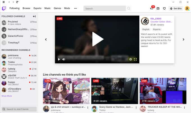Open the inbox mail icon
191x113 pixels.
[x=158, y=8]
